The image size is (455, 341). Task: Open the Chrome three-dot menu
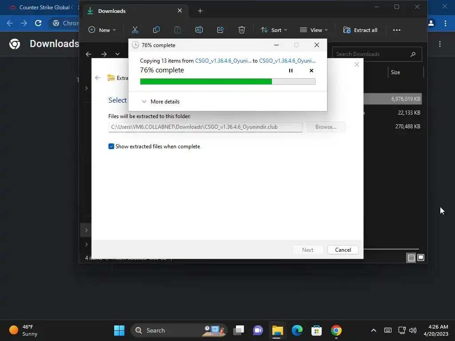point(445,23)
